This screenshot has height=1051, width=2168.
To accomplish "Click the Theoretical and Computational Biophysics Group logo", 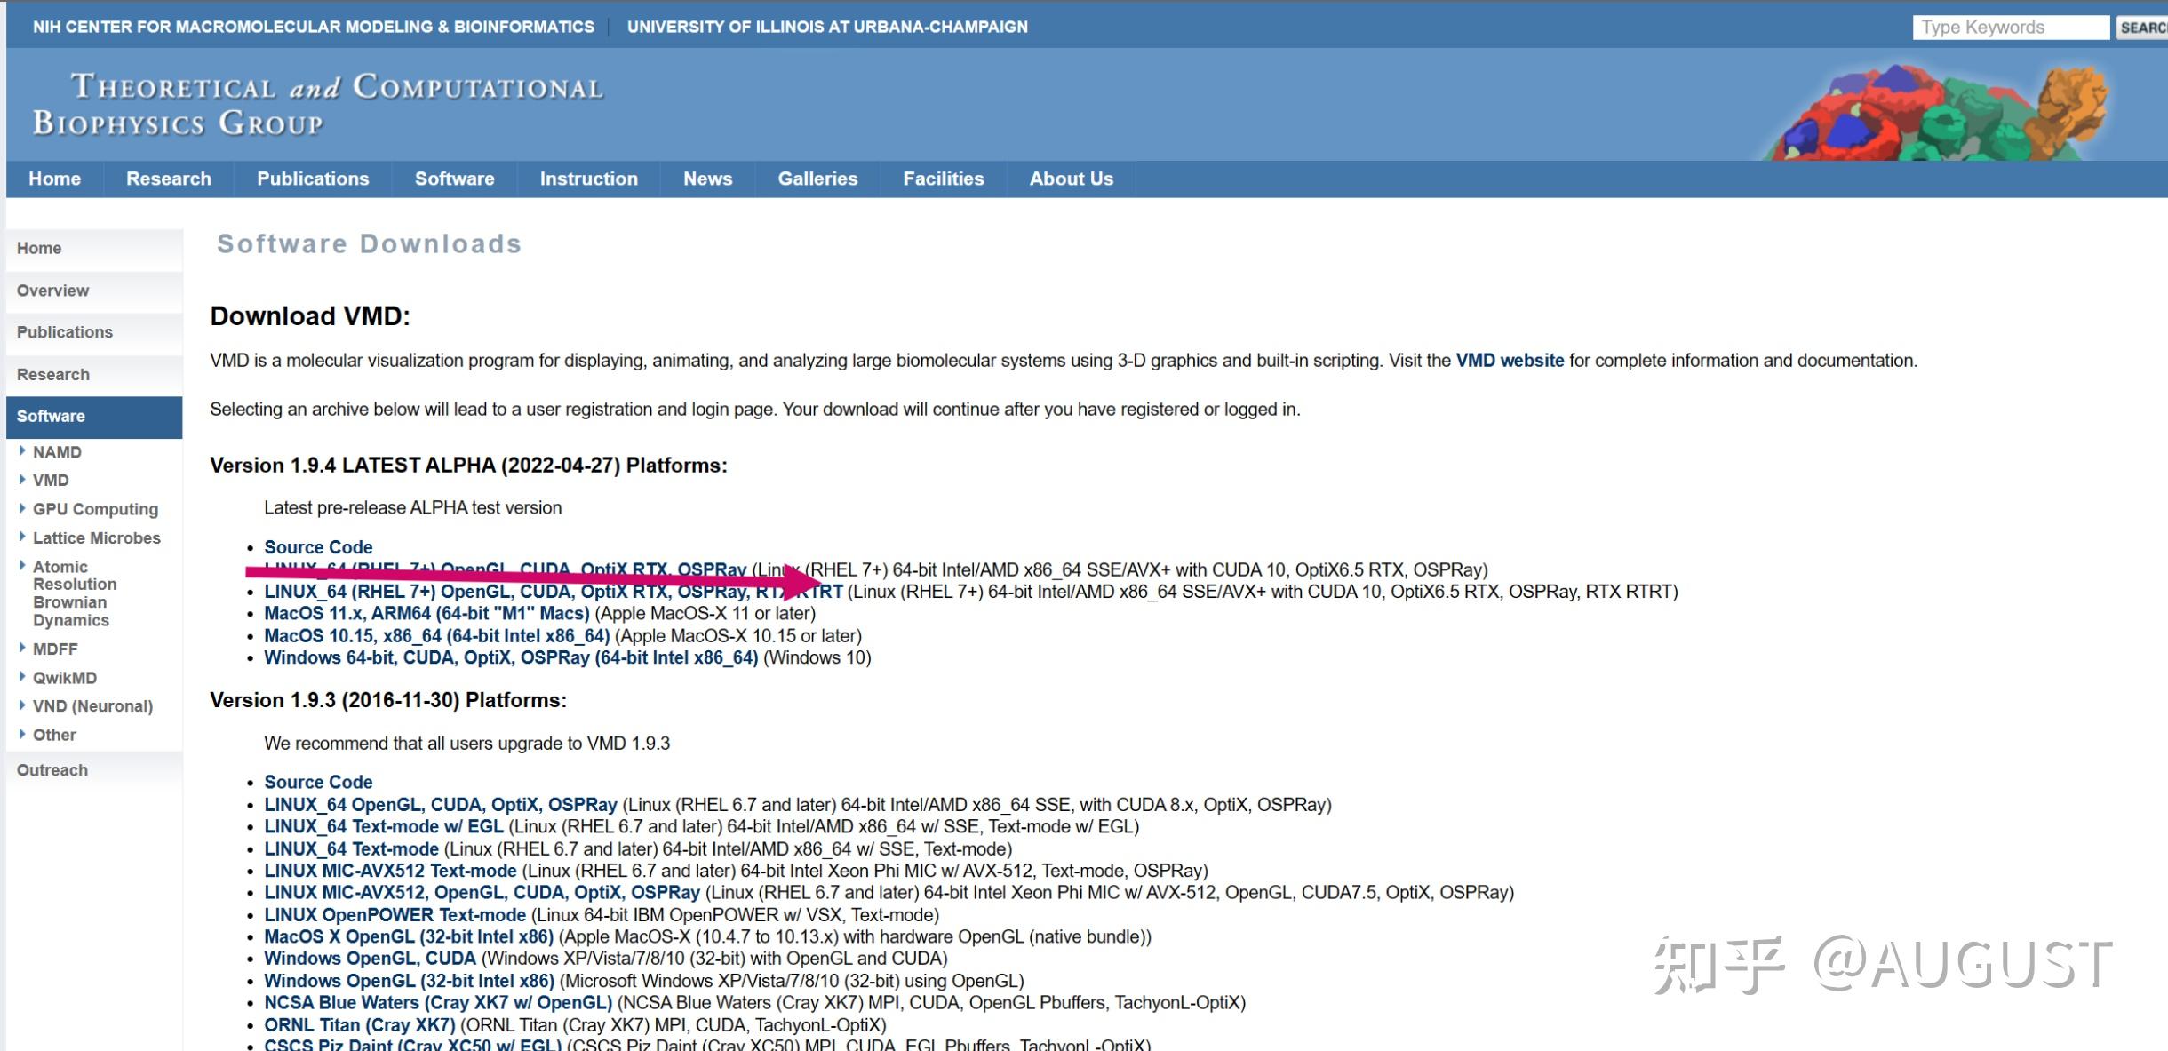I will click(318, 105).
